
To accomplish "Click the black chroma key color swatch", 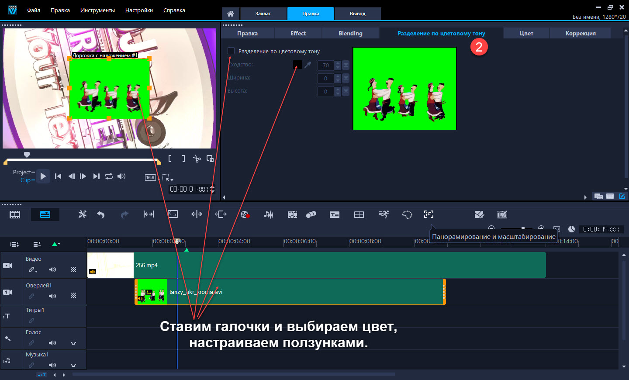I will [x=297, y=65].
